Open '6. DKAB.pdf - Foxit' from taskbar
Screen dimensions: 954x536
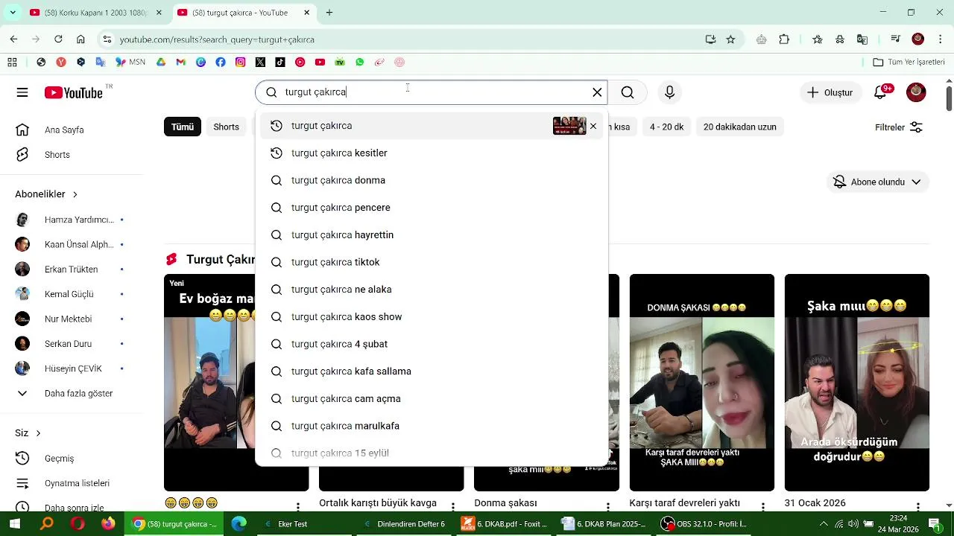pos(505,524)
